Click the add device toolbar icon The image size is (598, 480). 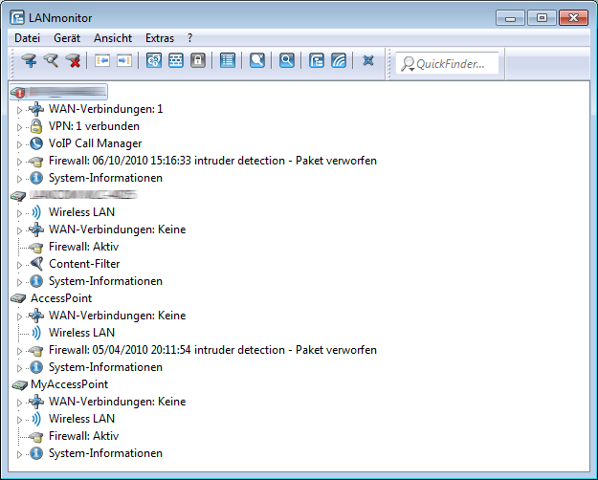tap(29, 61)
